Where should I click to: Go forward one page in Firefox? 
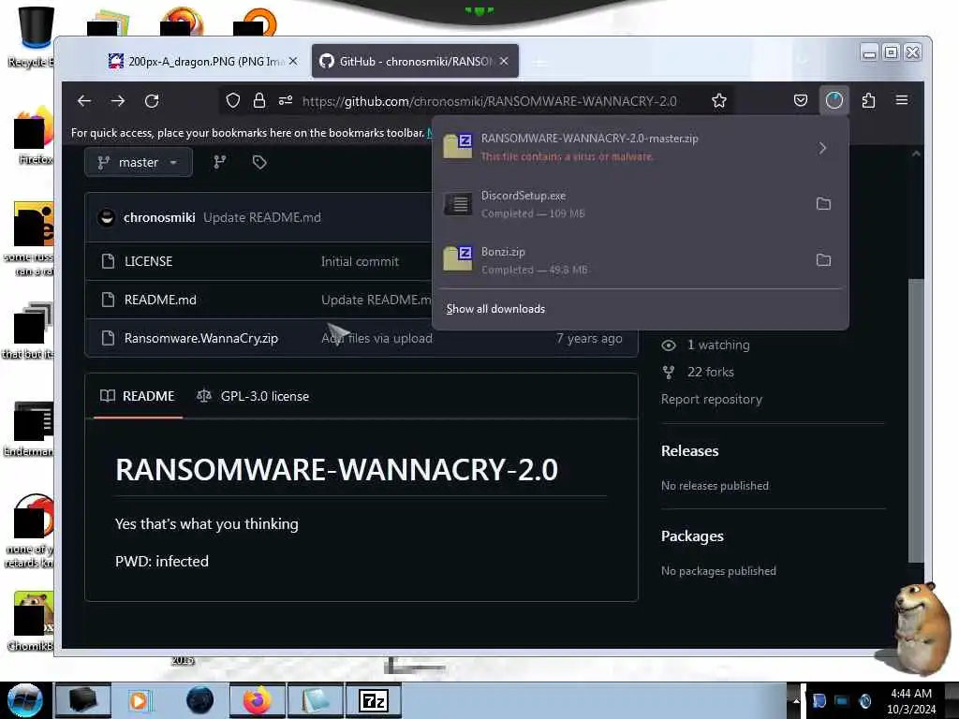click(x=118, y=101)
